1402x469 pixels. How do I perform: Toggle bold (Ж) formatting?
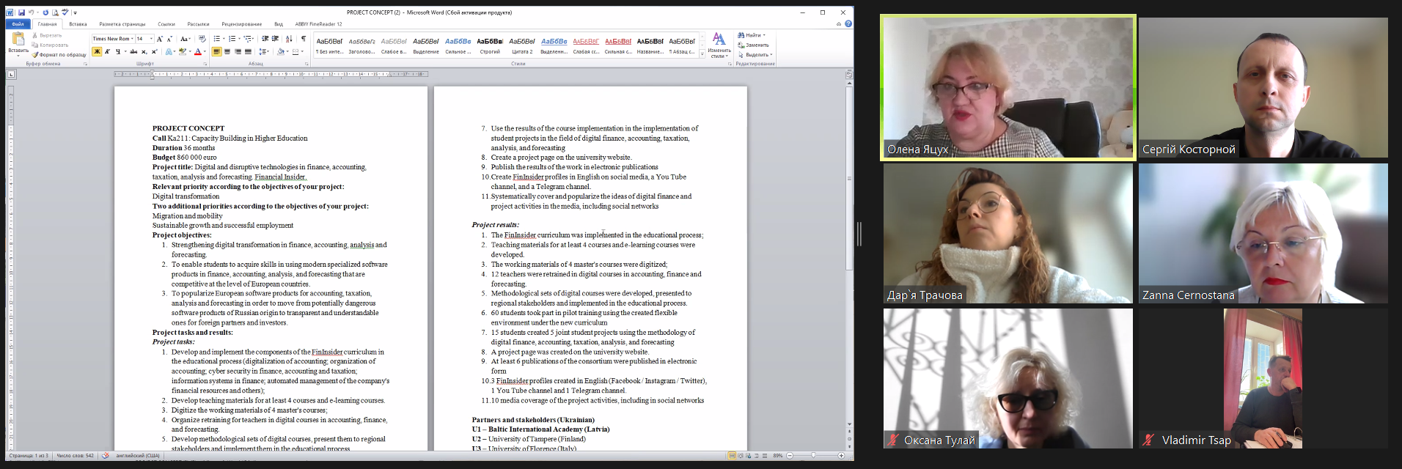coord(97,51)
